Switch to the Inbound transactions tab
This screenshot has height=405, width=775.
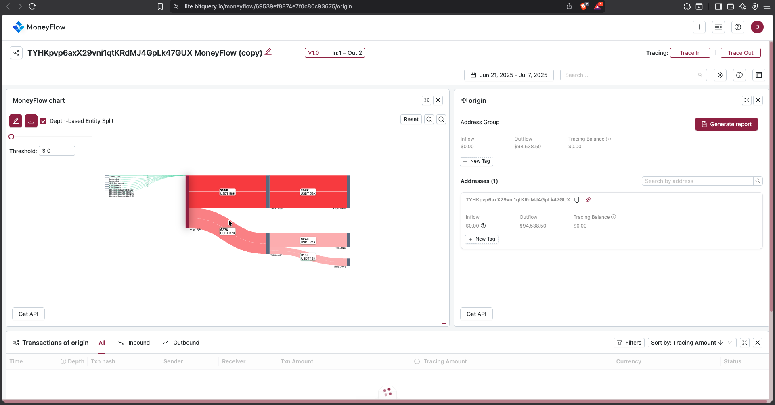click(134, 343)
